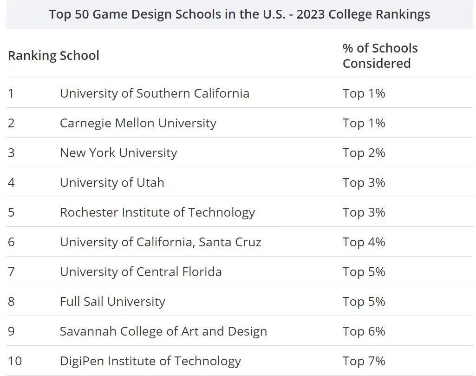Open Carnegie Mellon University entry
This screenshot has width=476, height=376.
pyautogui.click(x=138, y=123)
